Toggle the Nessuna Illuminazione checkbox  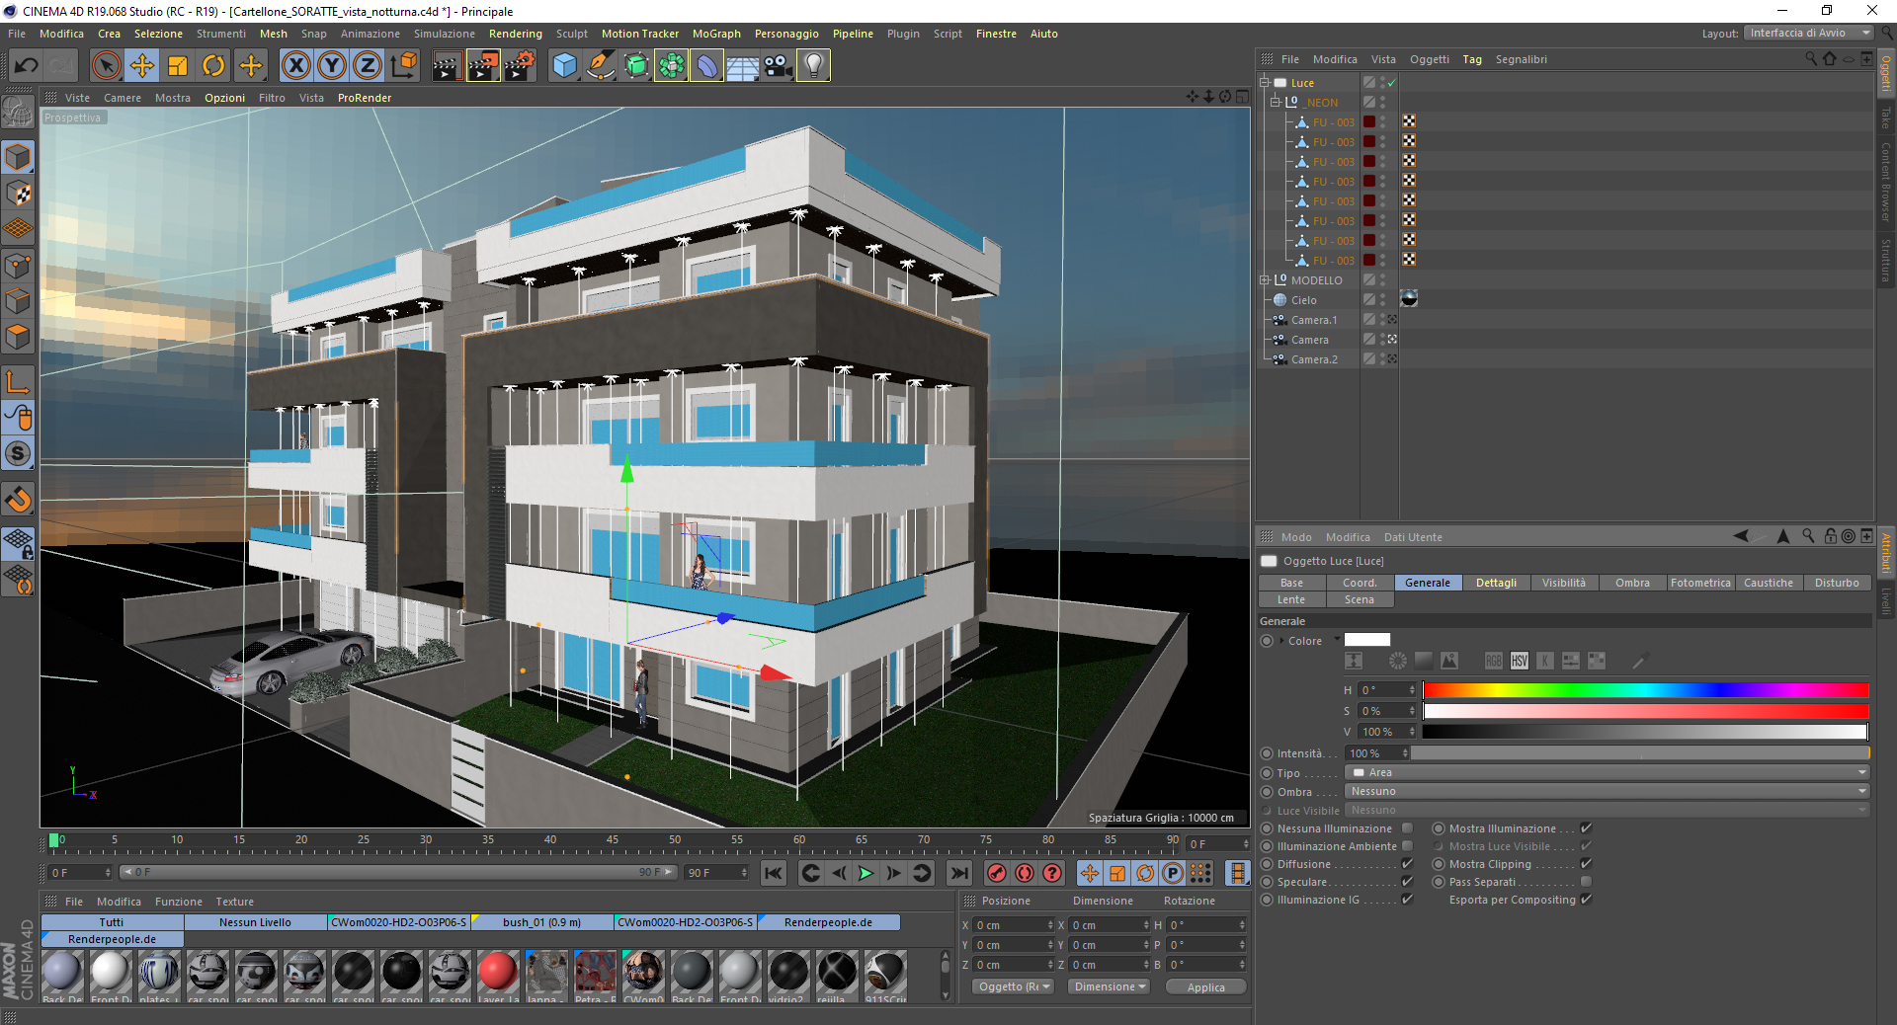[x=1407, y=828]
